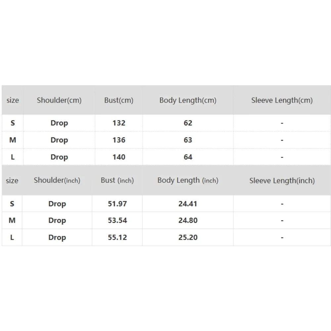Click the Bust value 136
Image resolution: width=331 pixels, height=331 pixels.
[118, 140]
